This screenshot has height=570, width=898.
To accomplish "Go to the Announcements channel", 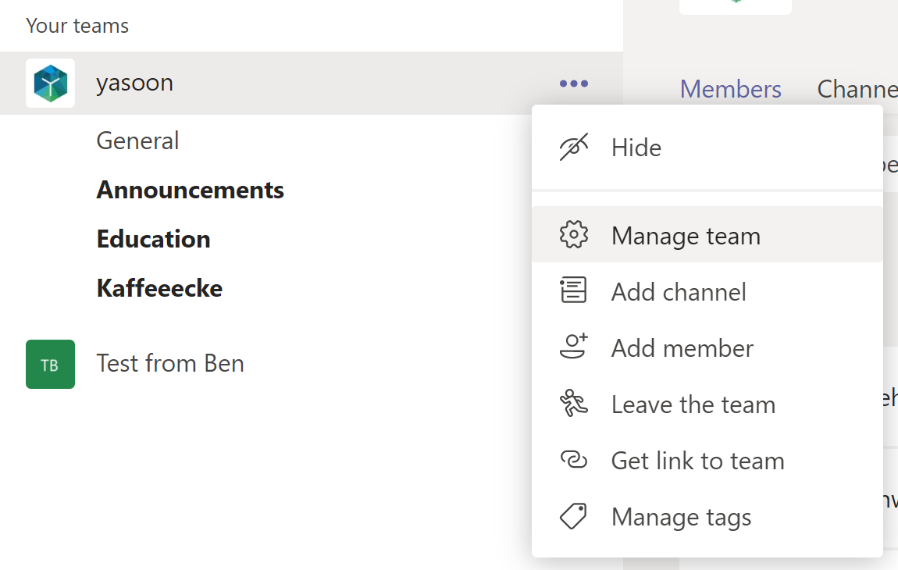I will [190, 190].
